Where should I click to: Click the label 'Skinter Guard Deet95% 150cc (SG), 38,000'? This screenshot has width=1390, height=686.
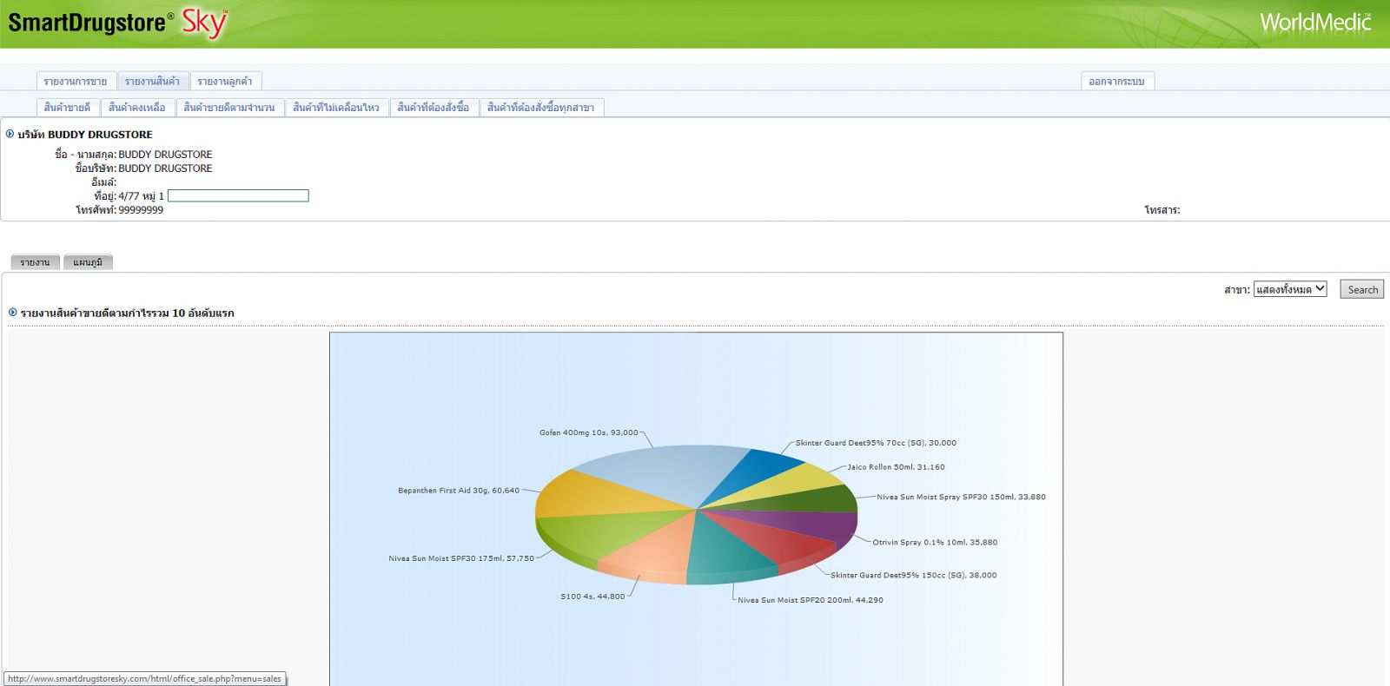(x=914, y=575)
